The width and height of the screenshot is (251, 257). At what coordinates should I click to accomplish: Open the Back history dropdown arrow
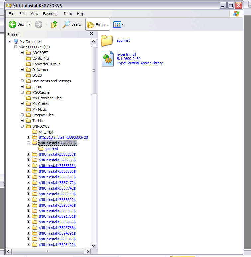[x=29, y=24]
